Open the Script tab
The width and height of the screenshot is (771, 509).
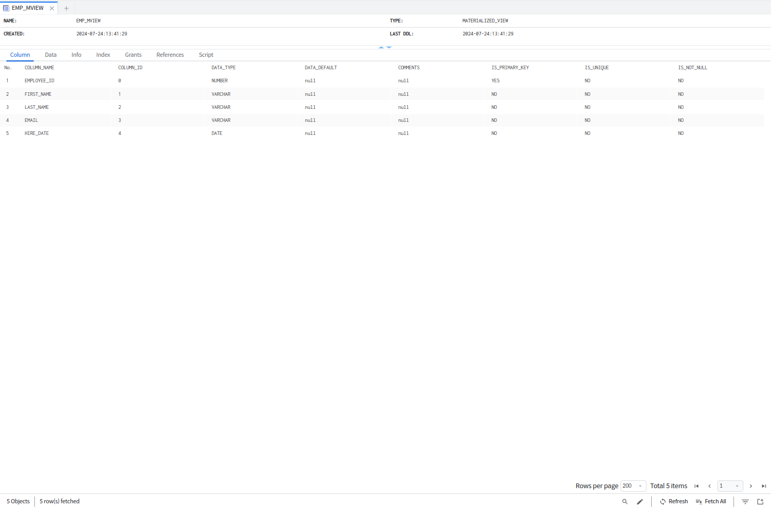[206, 55]
